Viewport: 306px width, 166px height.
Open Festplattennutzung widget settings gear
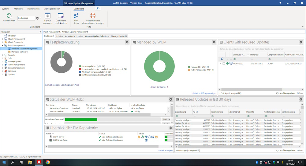(x=127, y=42)
